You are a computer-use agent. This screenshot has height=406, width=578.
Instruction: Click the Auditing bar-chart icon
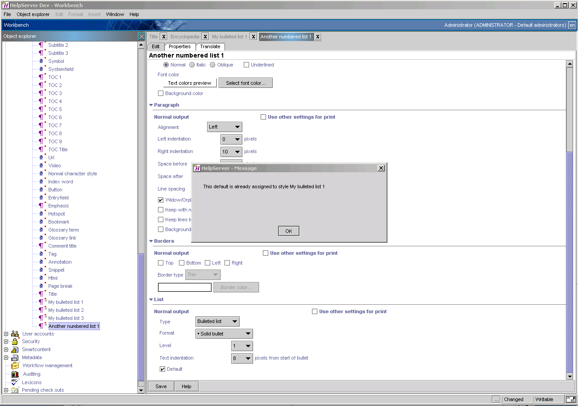[x=15, y=374]
